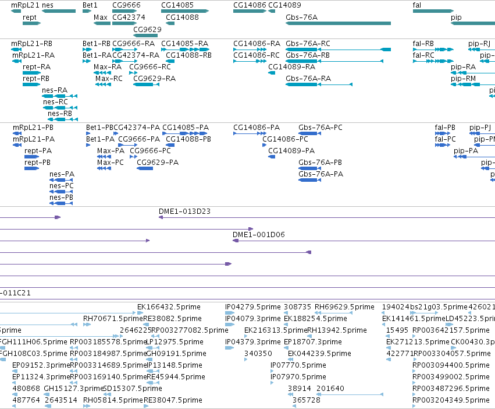The width and height of the screenshot is (495, 409).
Task: Click protein CG9666-PA
Action: 139,139
